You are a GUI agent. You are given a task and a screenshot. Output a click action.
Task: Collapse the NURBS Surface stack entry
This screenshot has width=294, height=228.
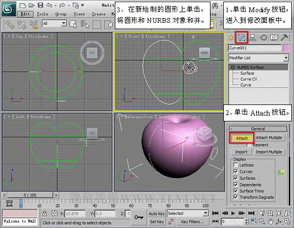click(233, 67)
